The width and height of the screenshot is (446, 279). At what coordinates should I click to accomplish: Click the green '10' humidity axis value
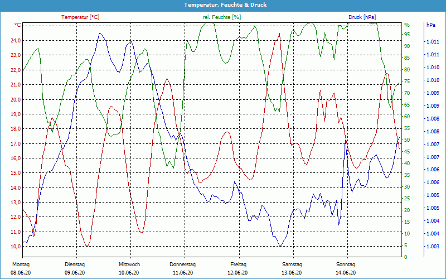407,233
